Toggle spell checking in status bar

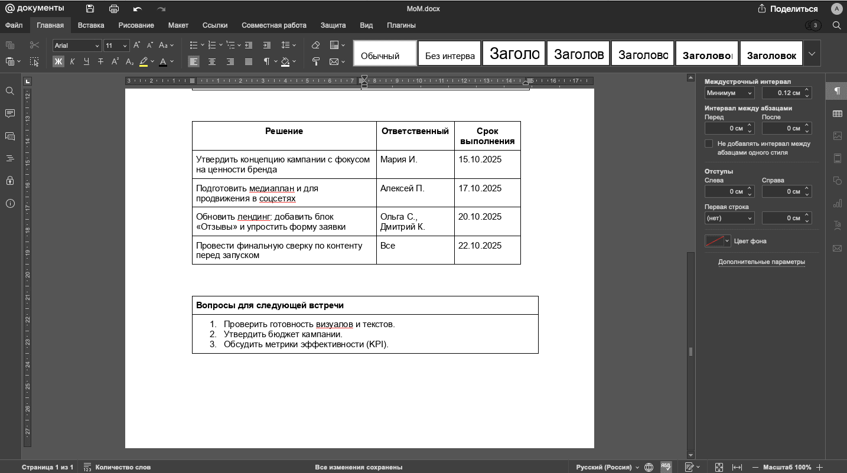tap(666, 467)
